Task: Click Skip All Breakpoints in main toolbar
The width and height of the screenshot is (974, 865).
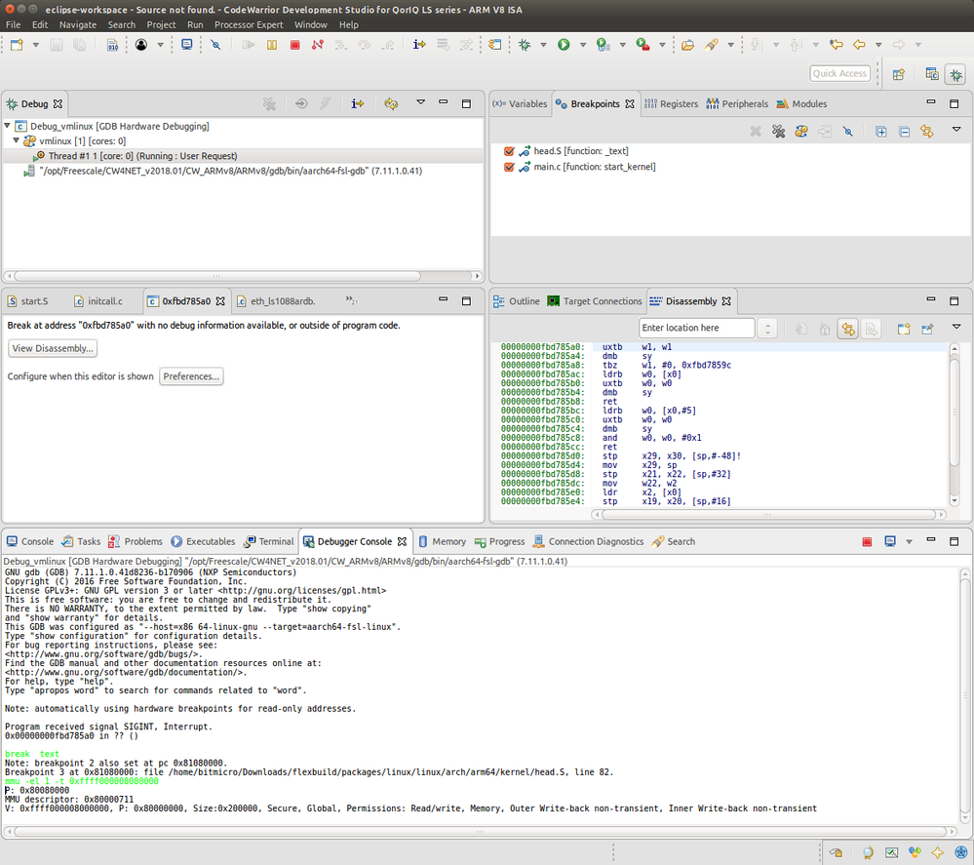Action: 215,45
